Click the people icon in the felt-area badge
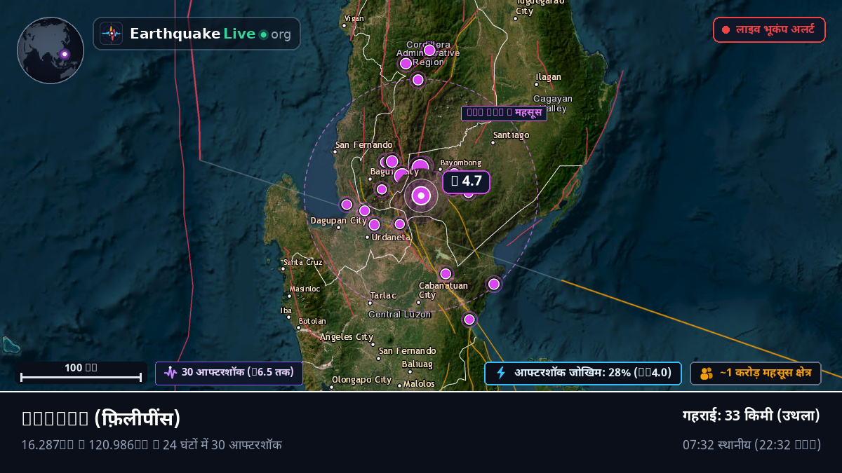This screenshot has height=473, width=842. [707, 373]
